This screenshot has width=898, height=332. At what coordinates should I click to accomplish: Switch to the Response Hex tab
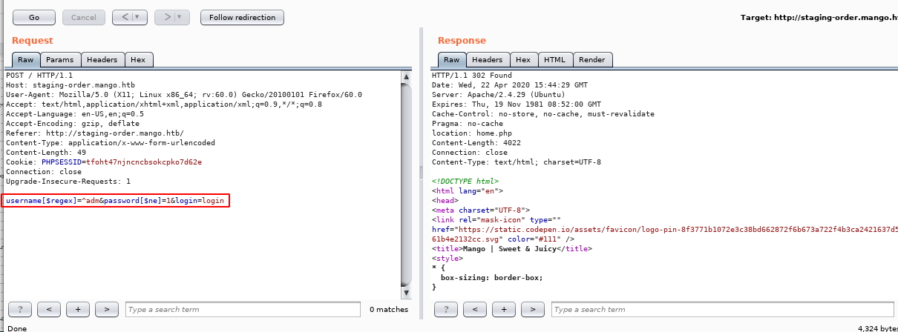[x=523, y=60]
